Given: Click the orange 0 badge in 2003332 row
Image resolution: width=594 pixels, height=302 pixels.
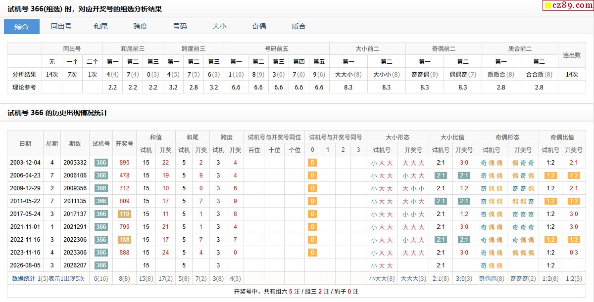Looking at the screenshot, I should [x=312, y=163].
